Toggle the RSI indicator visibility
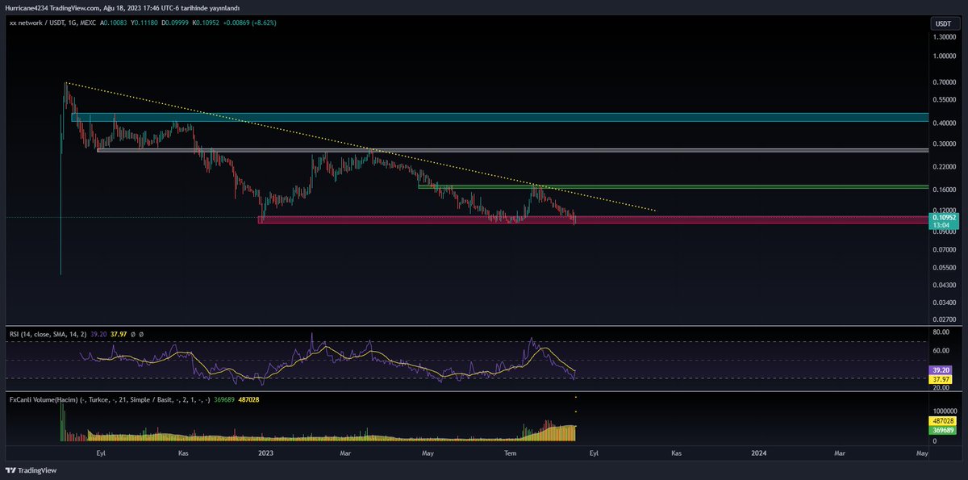The image size is (968, 480). (132, 333)
